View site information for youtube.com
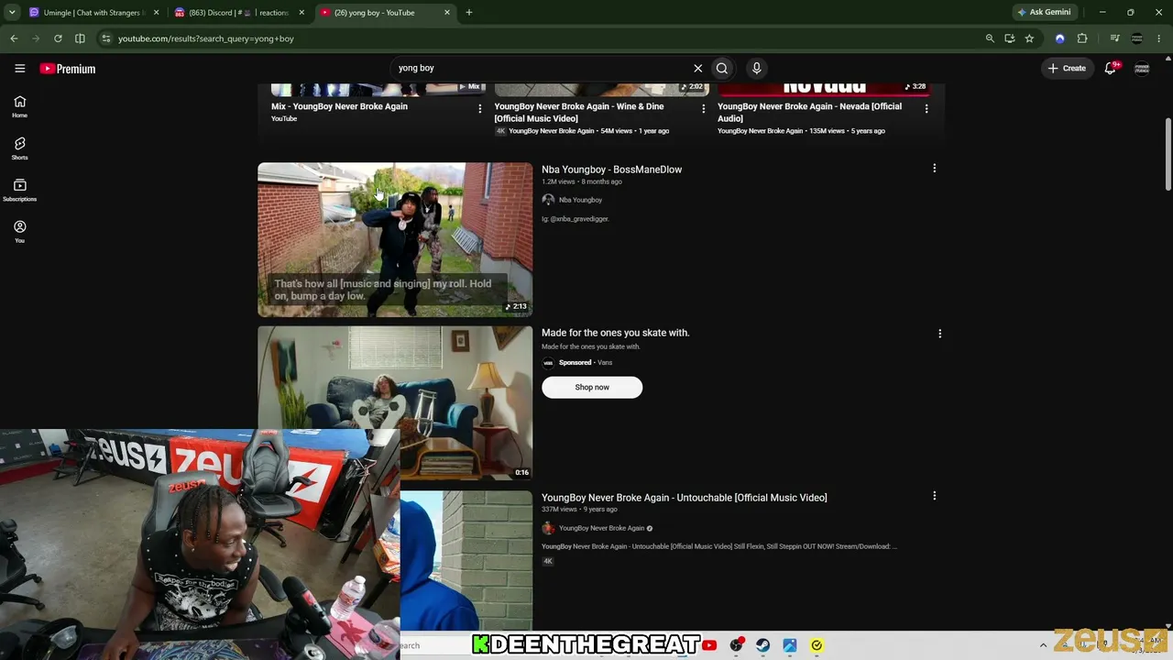The width and height of the screenshot is (1173, 660). coord(106,38)
